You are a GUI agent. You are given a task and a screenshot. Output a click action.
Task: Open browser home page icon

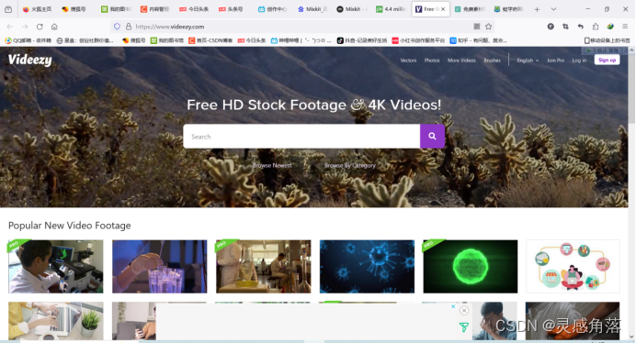[x=54, y=27]
